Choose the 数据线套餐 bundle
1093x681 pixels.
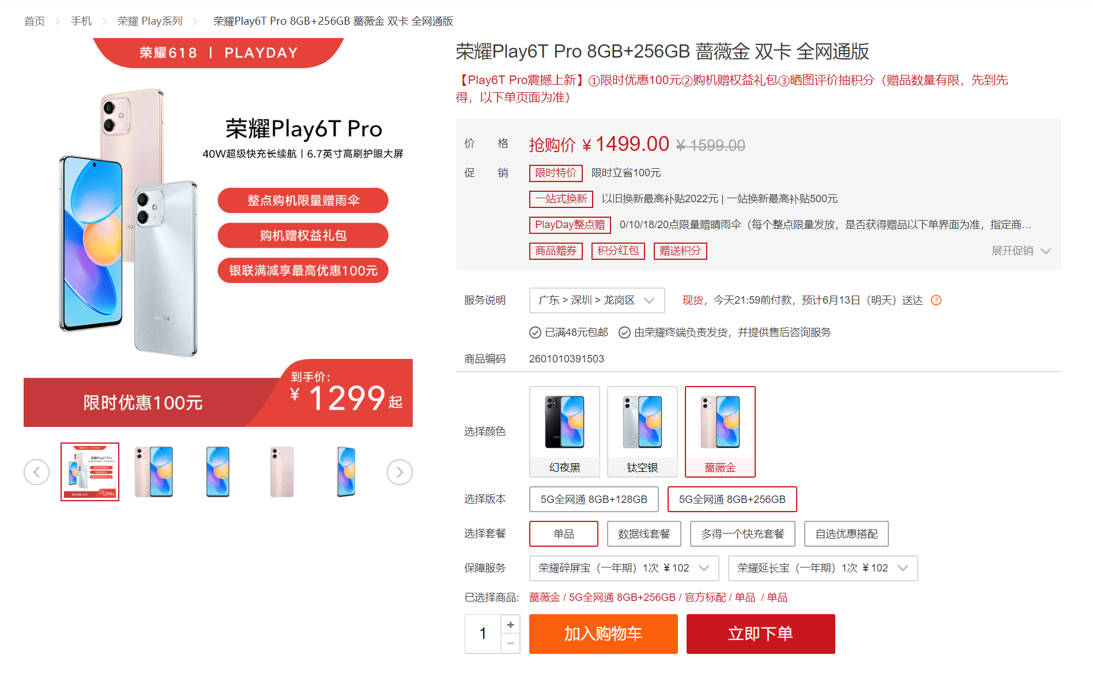coord(644,534)
